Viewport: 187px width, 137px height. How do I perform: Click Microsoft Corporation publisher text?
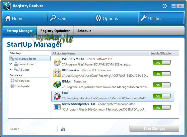coord(96,70)
